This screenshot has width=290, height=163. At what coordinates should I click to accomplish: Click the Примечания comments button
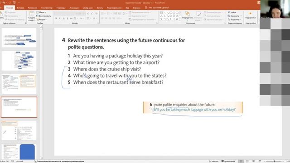coord(228,161)
